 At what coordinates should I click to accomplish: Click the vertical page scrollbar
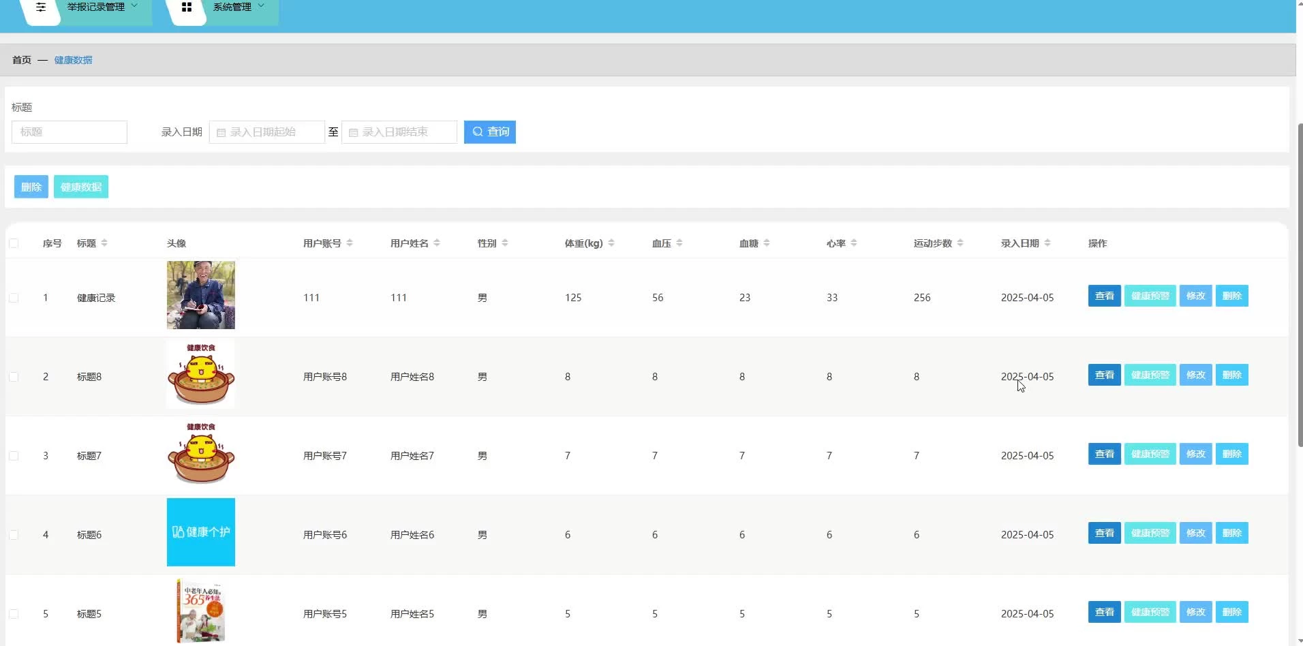click(x=1299, y=286)
